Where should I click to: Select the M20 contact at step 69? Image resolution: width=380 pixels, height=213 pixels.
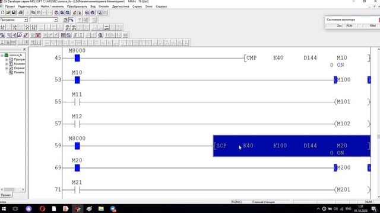click(x=77, y=168)
